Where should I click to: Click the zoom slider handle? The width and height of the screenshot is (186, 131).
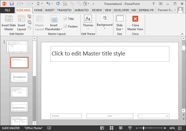(x=143, y=128)
